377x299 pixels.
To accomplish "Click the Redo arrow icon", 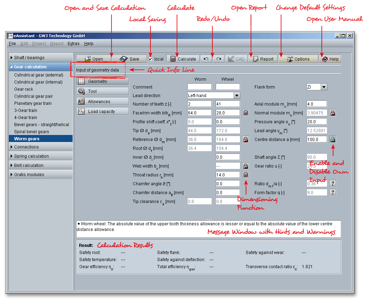I will [x=218, y=59].
